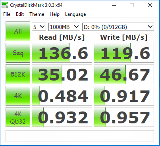This screenshot has height=146, width=160.
Task: Open the Help menu
Action: click(54, 14)
